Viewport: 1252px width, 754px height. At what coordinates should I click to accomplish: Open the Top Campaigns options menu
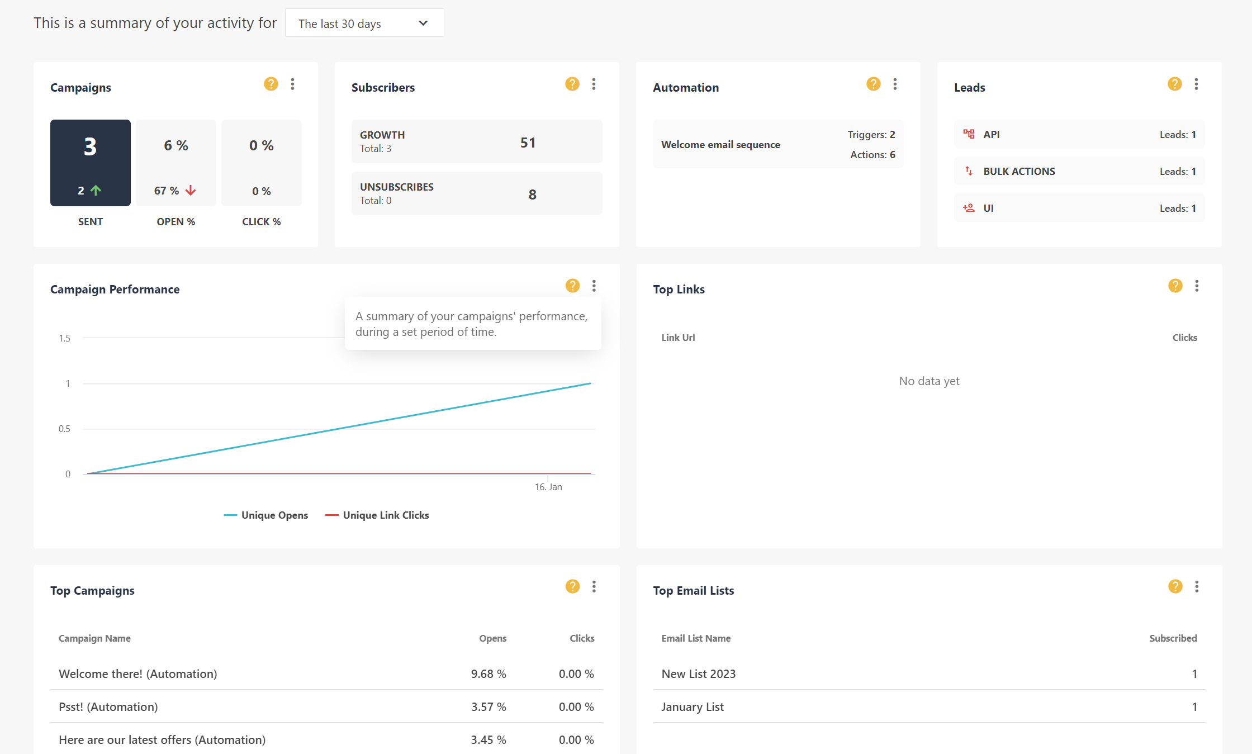[594, 586]
